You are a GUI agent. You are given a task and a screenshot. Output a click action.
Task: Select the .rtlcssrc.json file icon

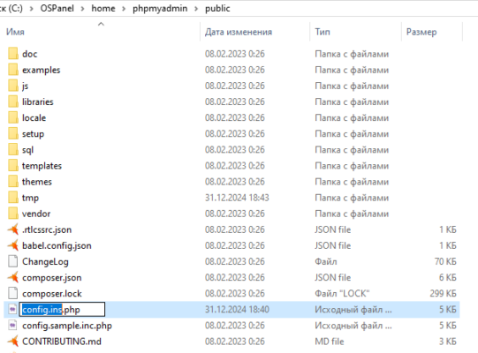(13, 229)
